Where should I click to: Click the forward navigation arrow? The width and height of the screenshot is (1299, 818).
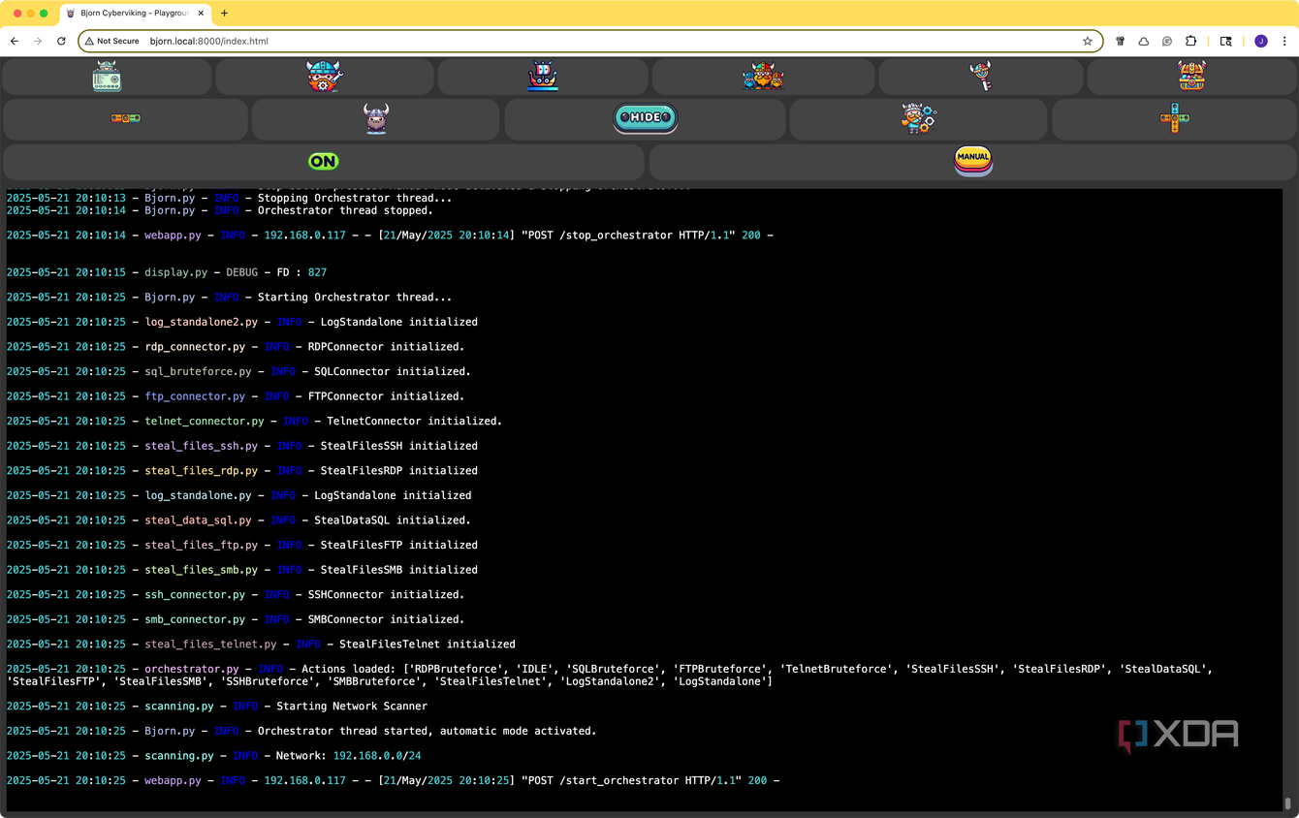point(38,42)
